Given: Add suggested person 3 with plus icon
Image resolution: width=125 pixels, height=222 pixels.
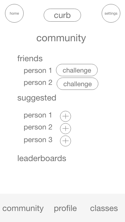Looking at the screenshot, I should coord(65,141).
